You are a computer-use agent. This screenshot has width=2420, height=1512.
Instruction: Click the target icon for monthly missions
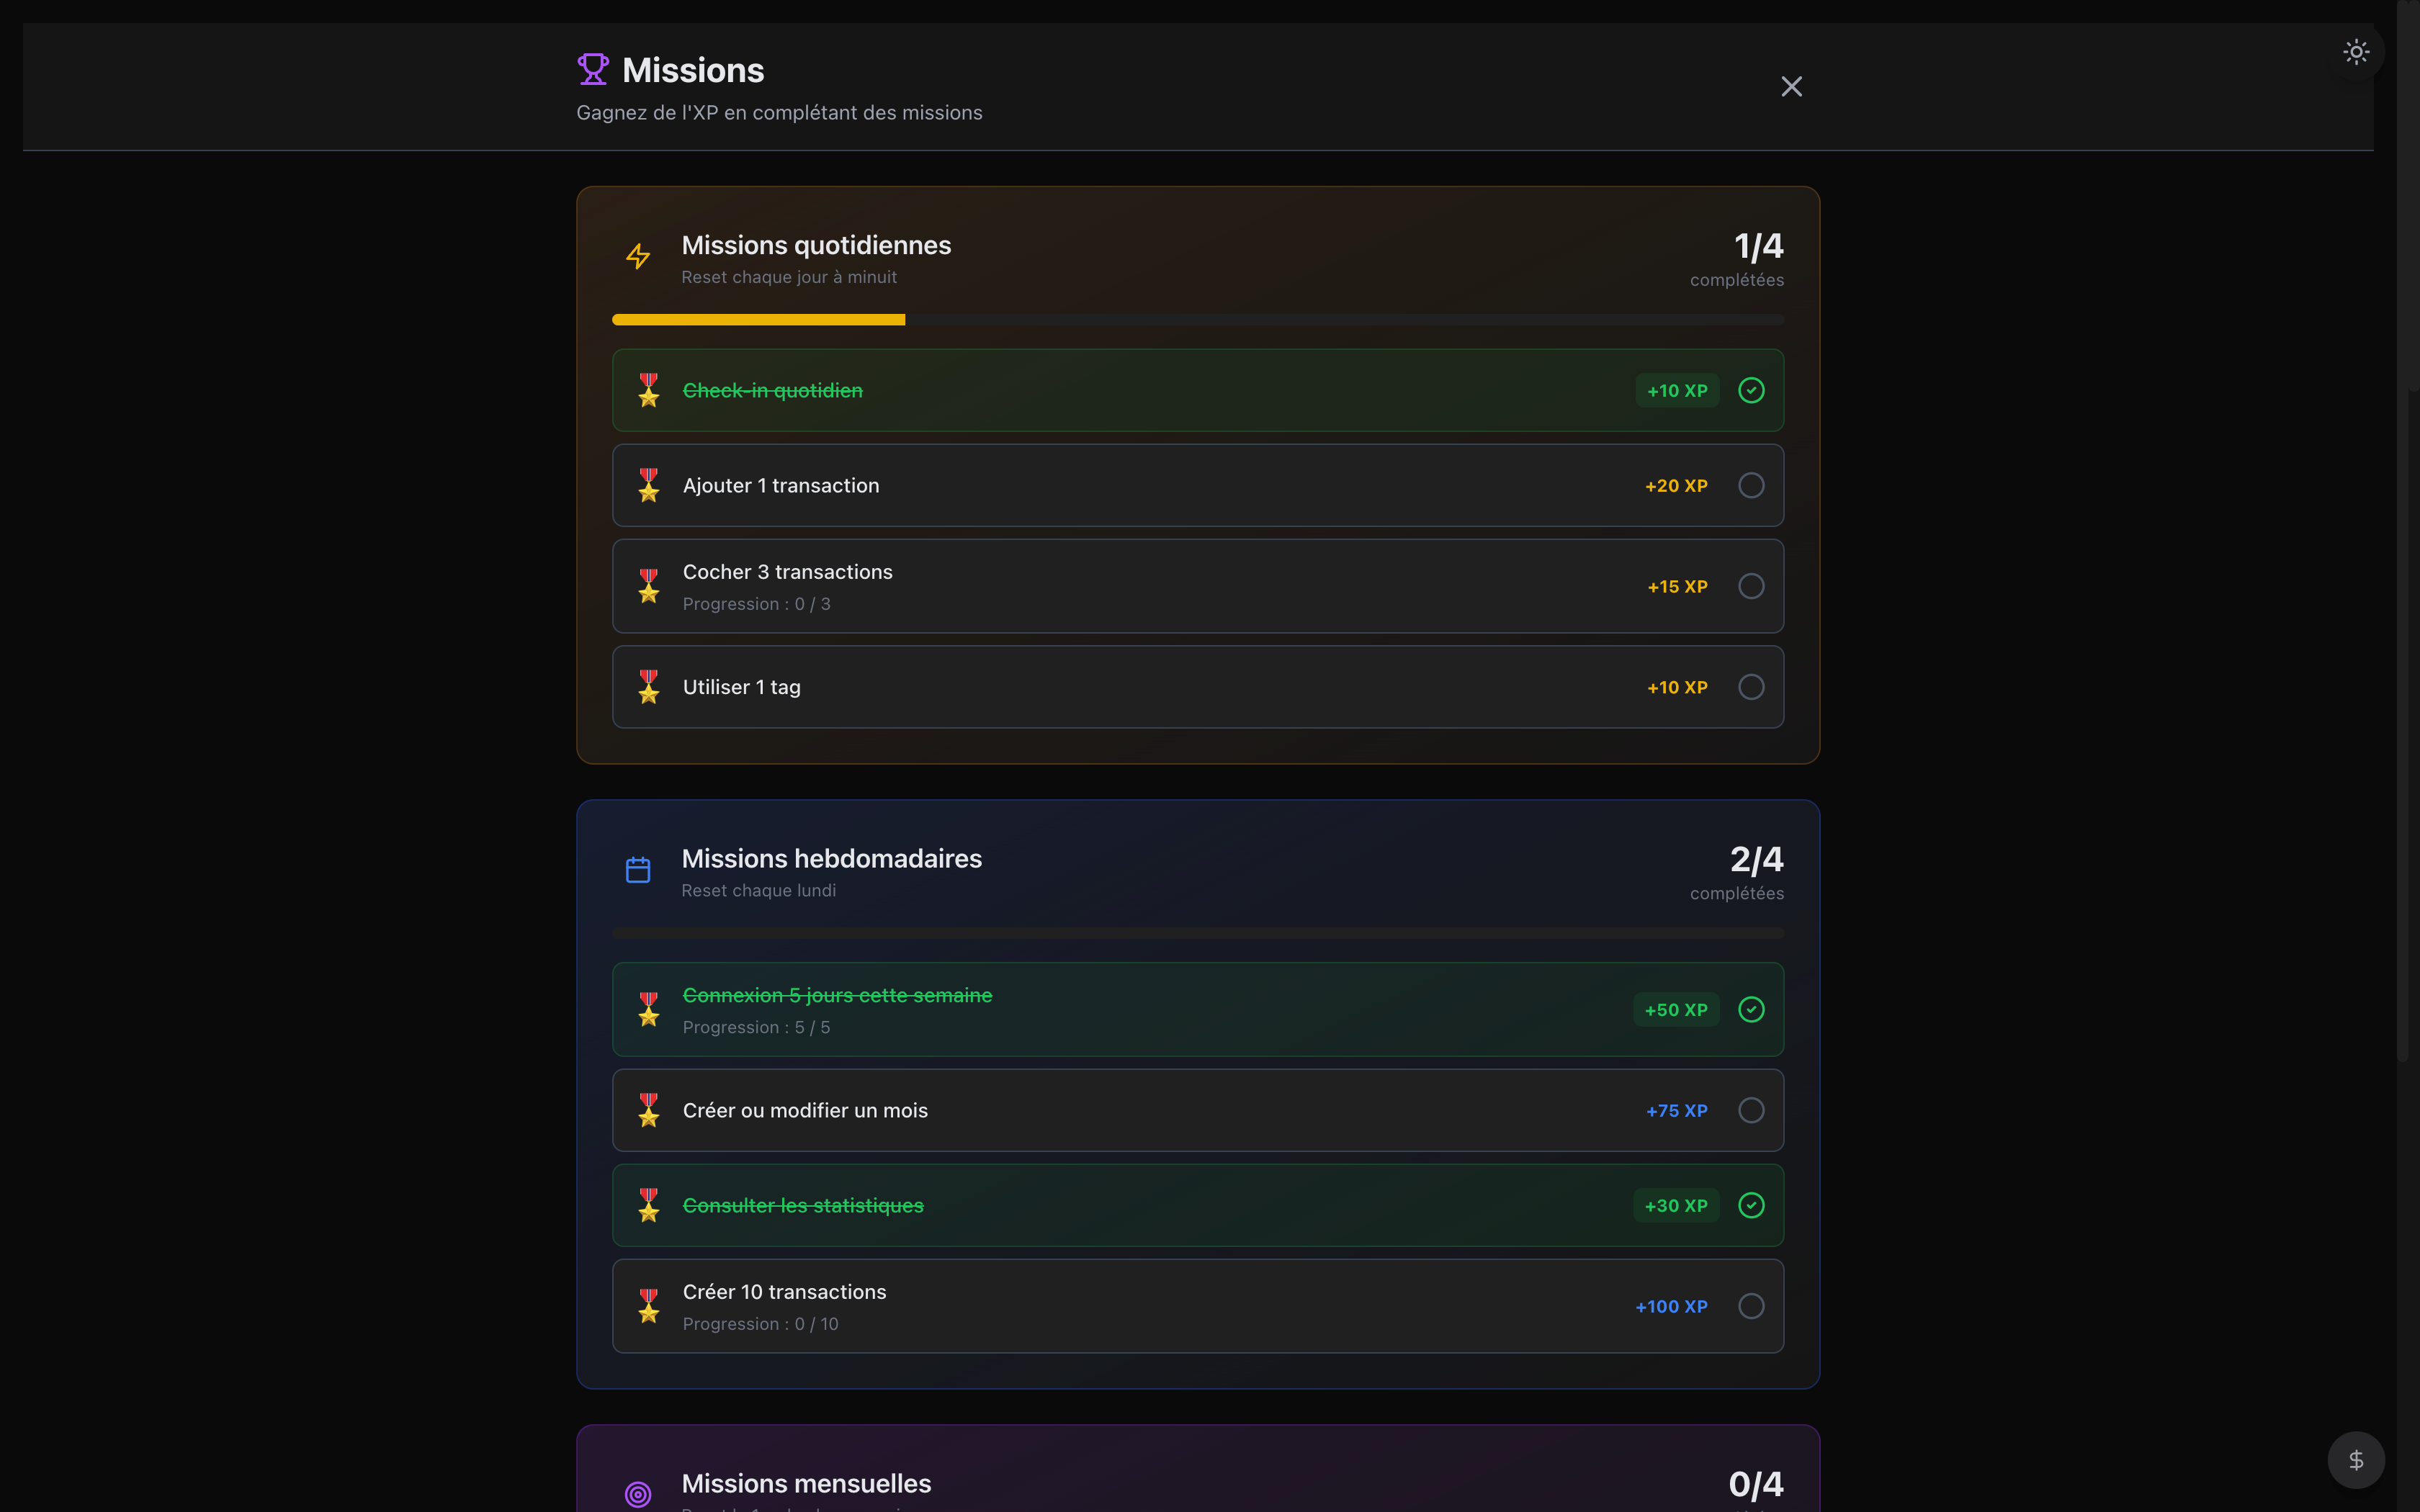(638, 1494)
